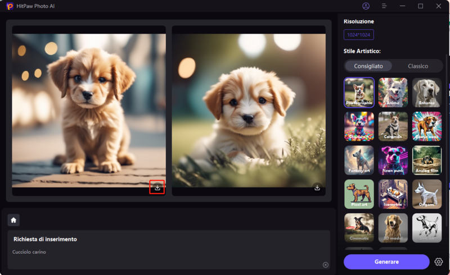
Task: Choose the Neon punk art style
Action: coord(393,161)
